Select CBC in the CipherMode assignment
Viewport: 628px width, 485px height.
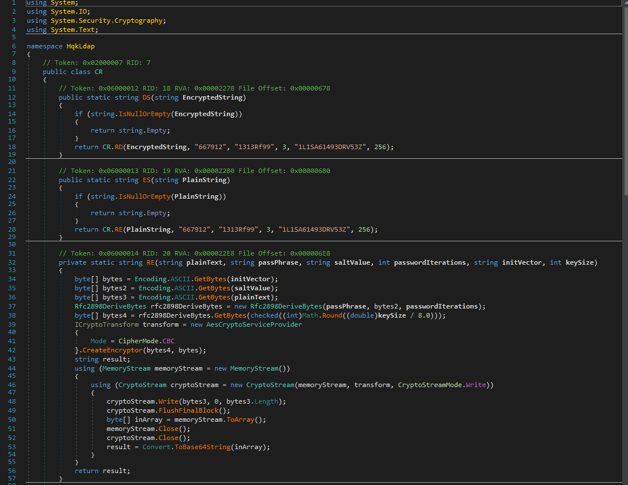(x=169, y=341)
